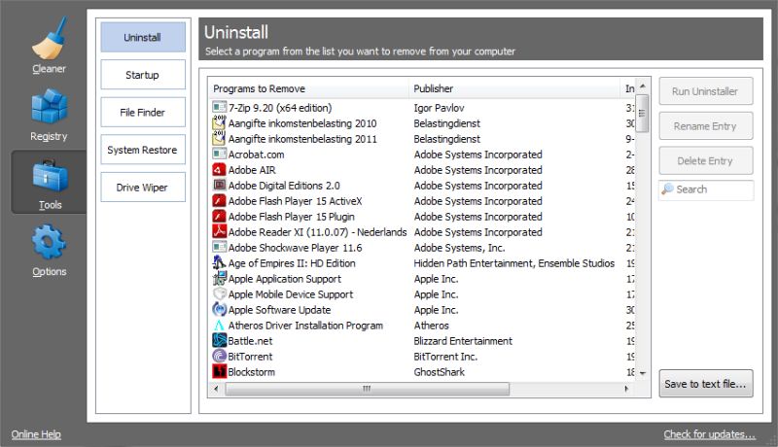Click the Apple Mobile Device Support icon

coord(220,293)
